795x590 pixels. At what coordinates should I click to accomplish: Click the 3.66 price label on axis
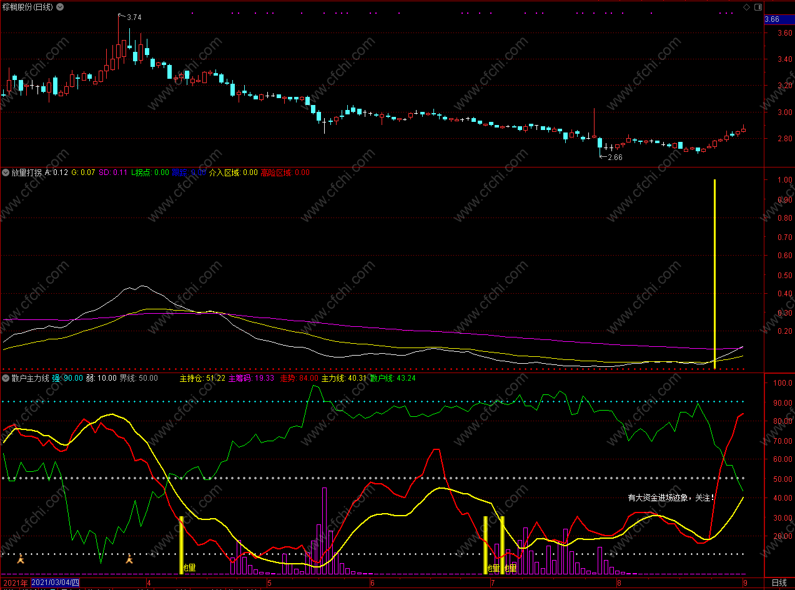click(772, 19)
